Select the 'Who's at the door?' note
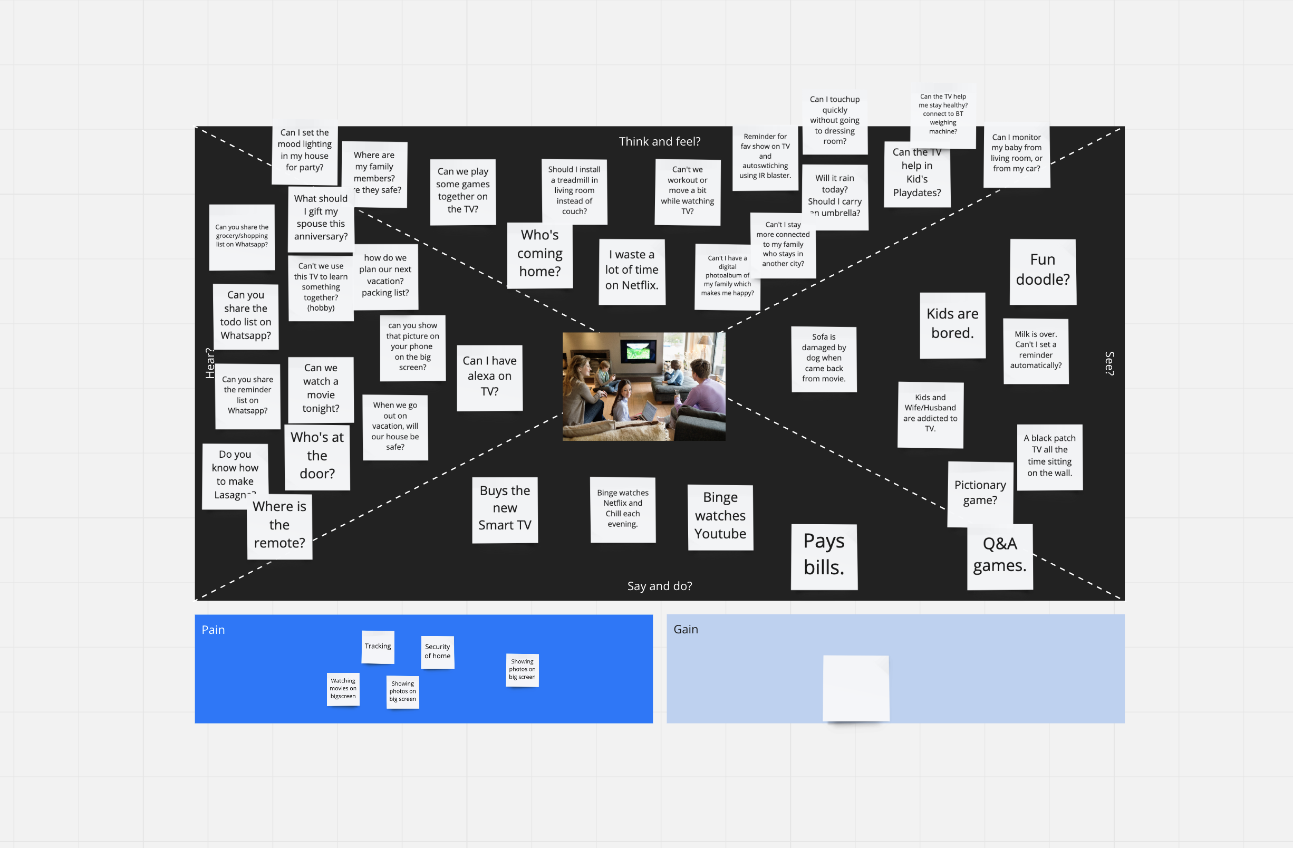1293x848 pixels. click(x=317, y=456)
